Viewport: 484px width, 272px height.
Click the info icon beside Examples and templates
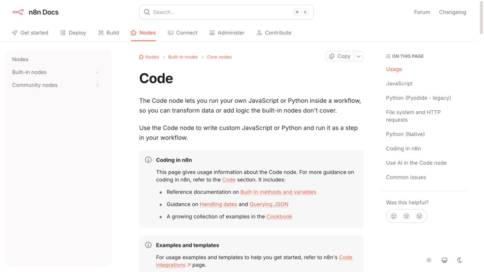pos(148,245)
